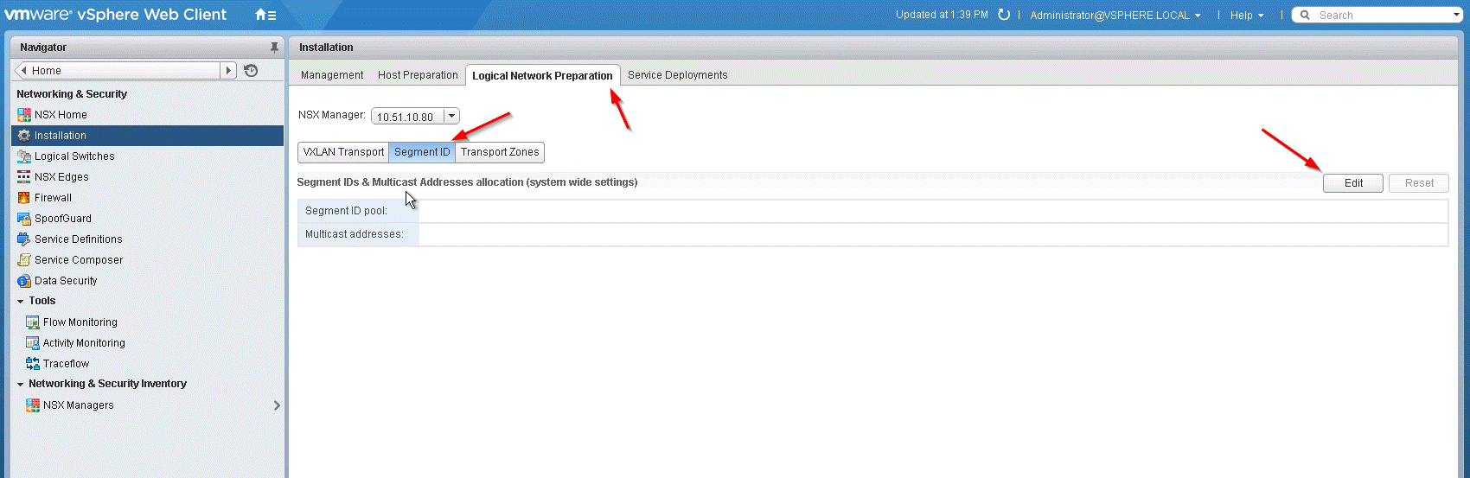Select the Service Composer icon
Image resolution: width=1470 pixels, height=478 pixels.
[x=24, y=260]
